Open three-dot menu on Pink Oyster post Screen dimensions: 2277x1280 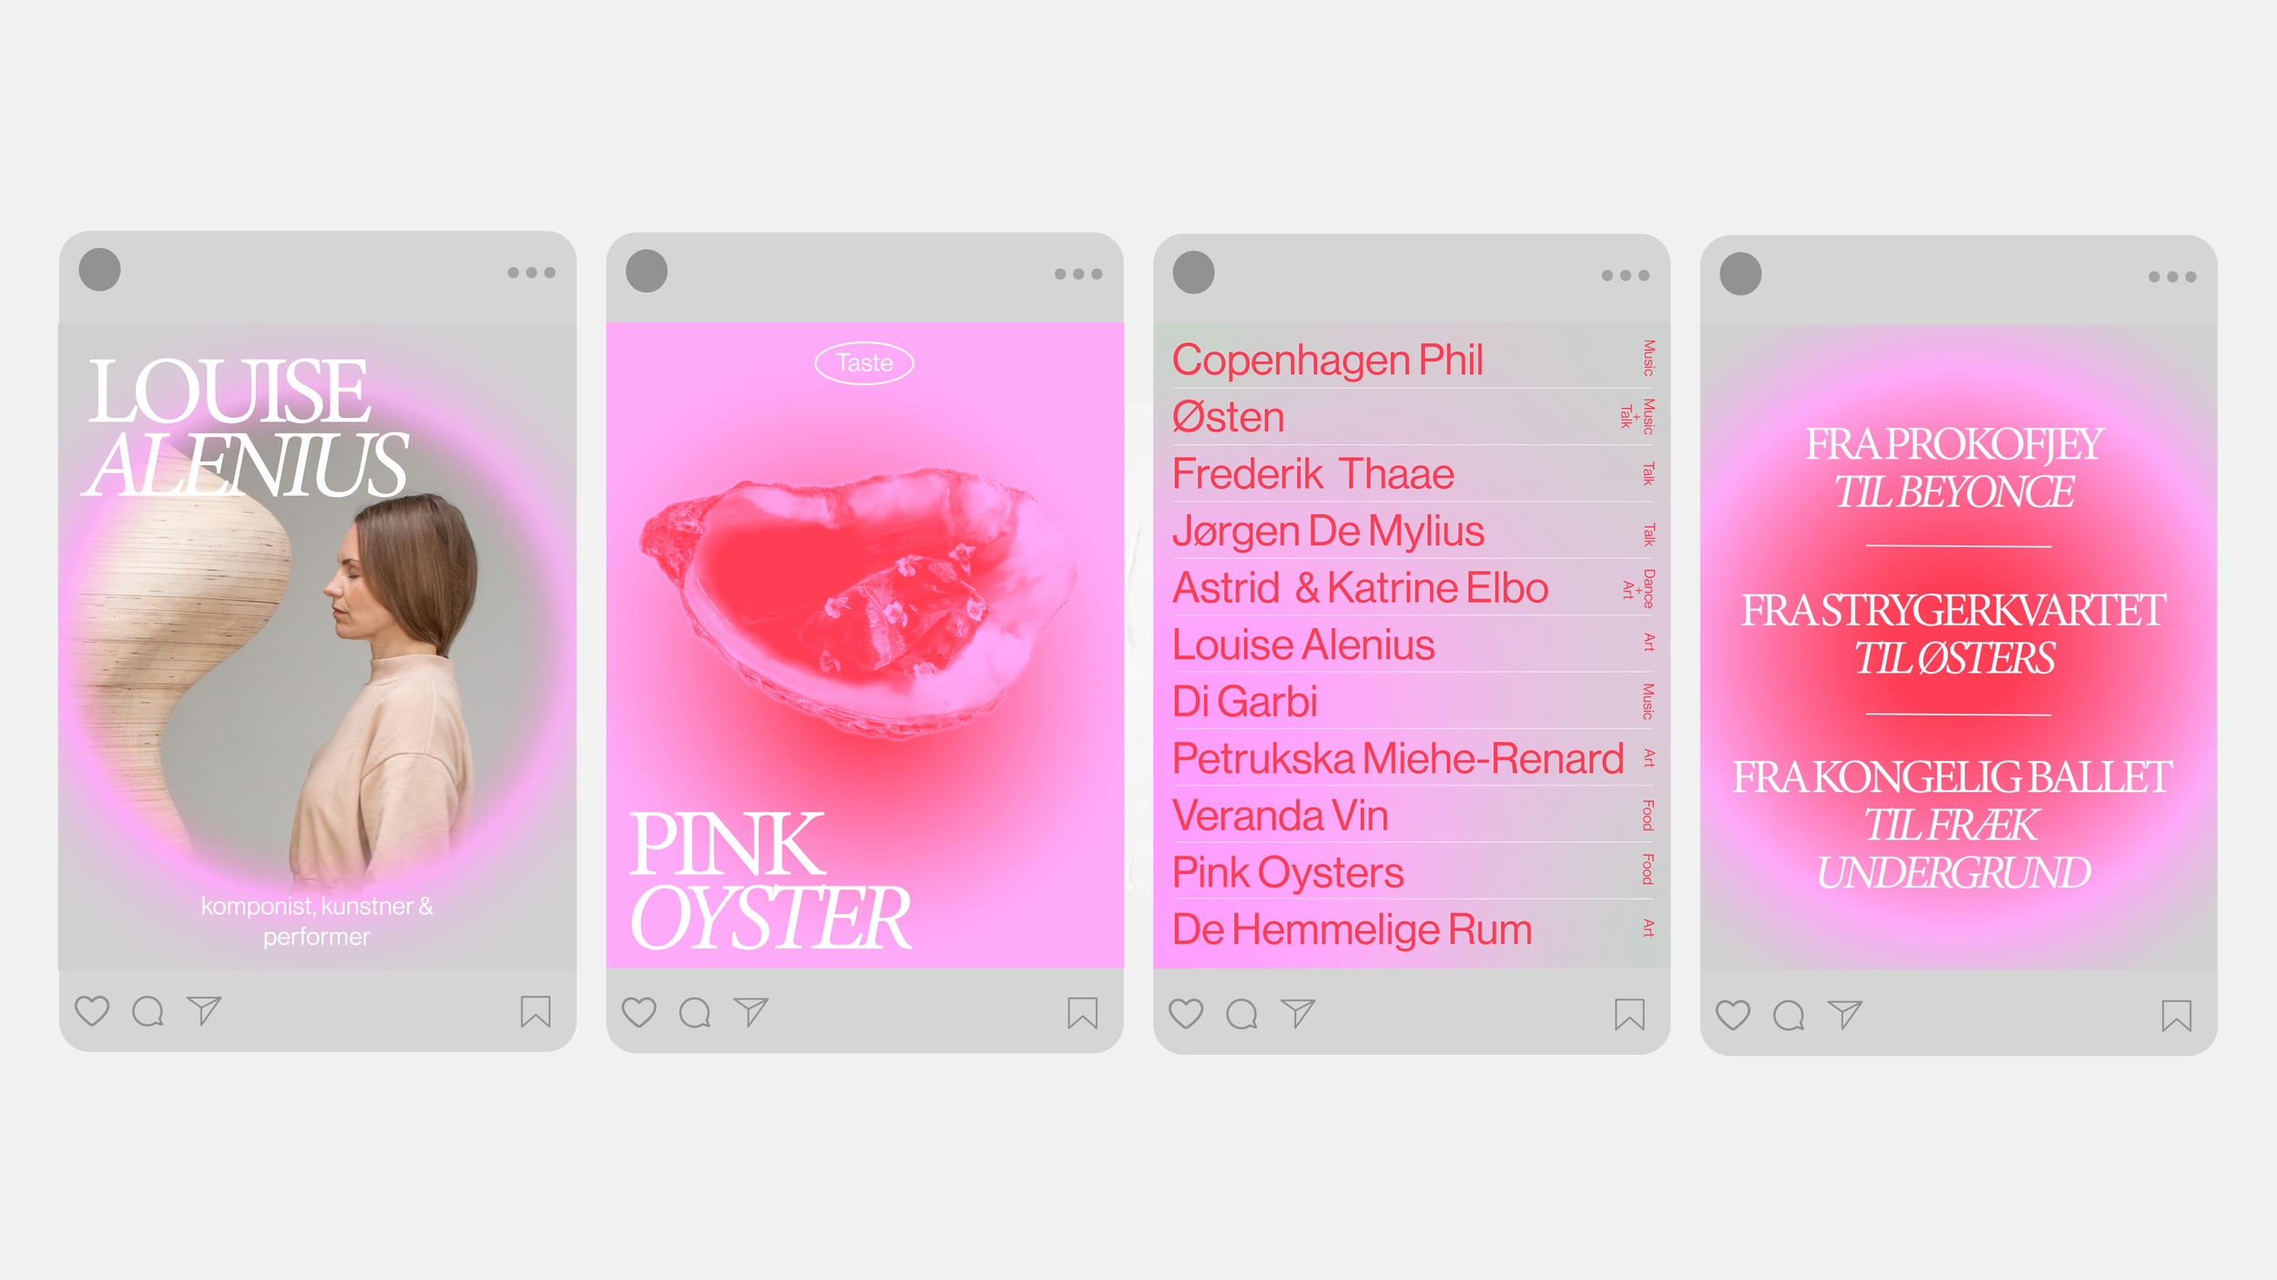pyautogui.click(x=1078, y=274)
